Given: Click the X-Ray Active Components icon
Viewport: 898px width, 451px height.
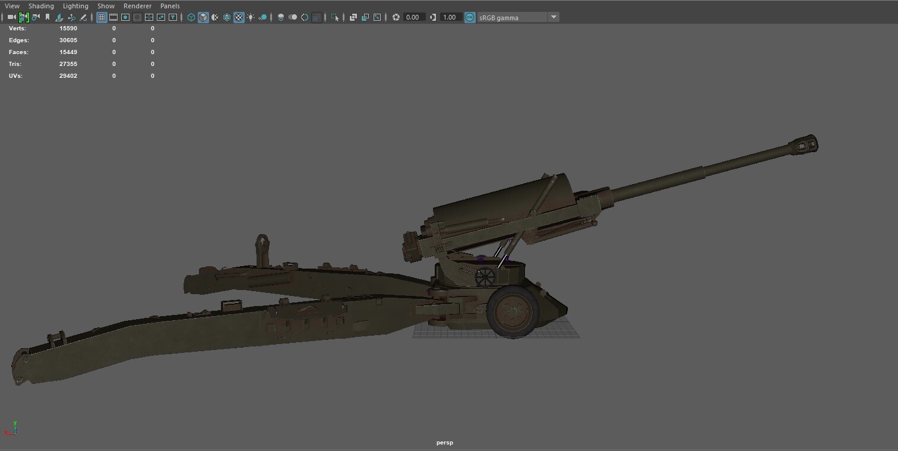Looking at the screenshot, I should [x=365, y=17].
